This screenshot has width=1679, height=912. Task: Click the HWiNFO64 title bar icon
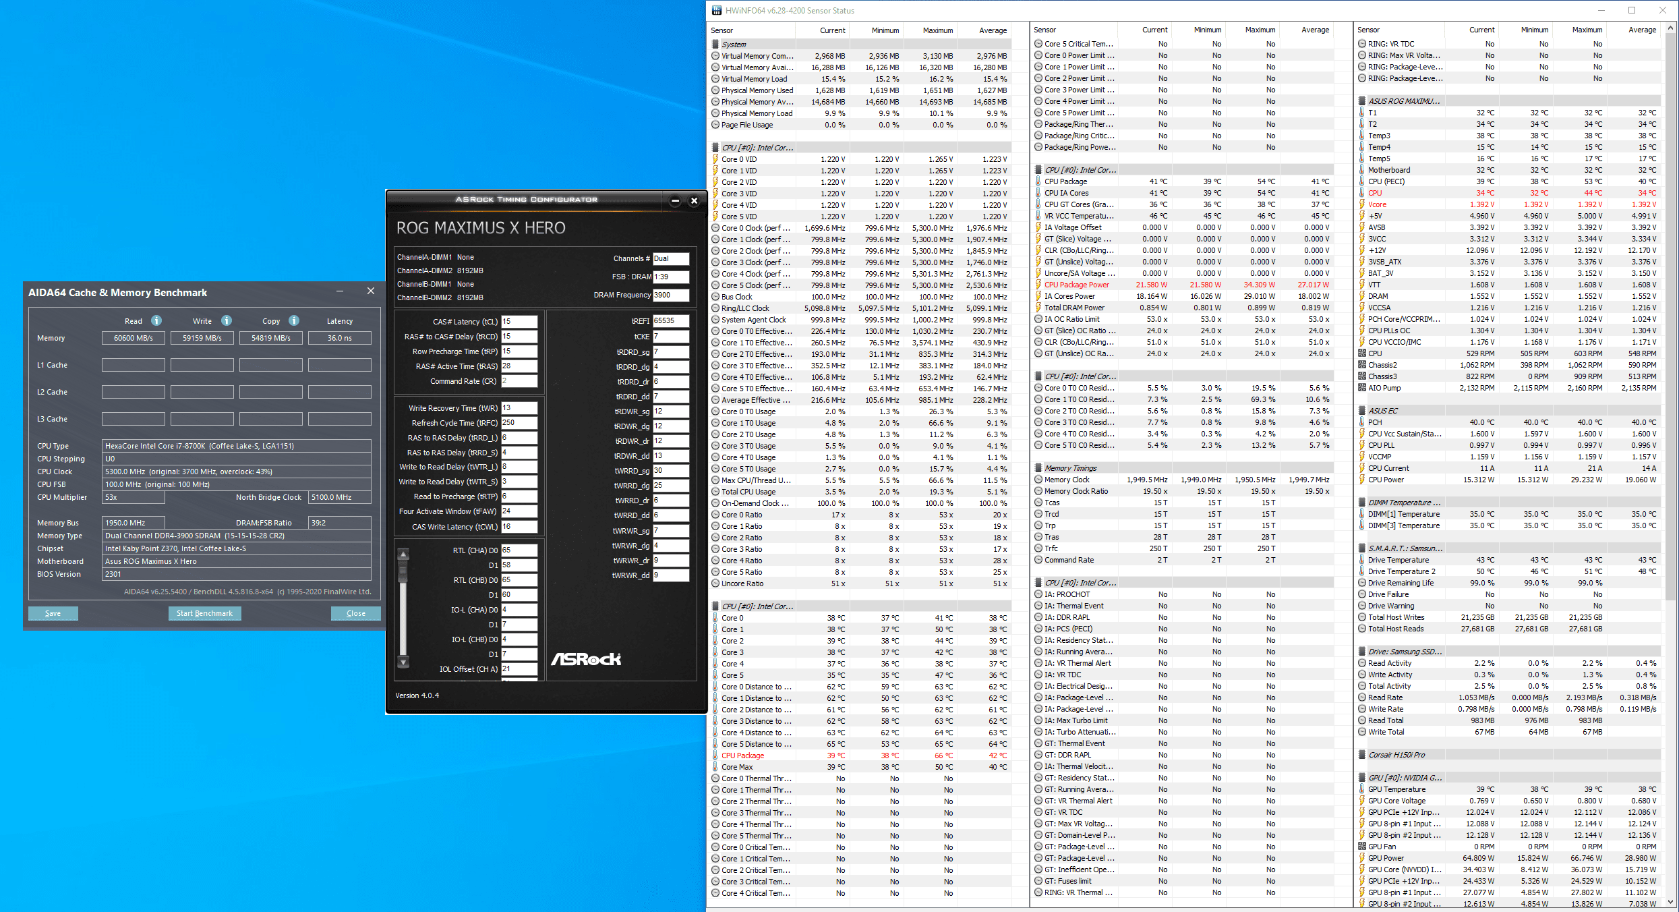coord(717,10)
